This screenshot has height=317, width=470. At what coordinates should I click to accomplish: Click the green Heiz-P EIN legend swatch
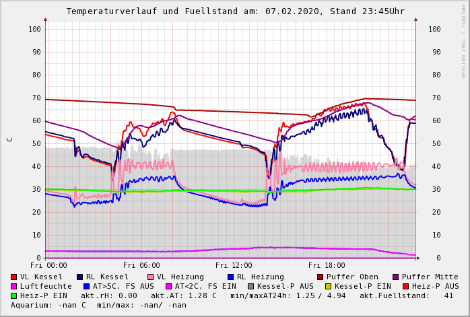coord(14,295)
